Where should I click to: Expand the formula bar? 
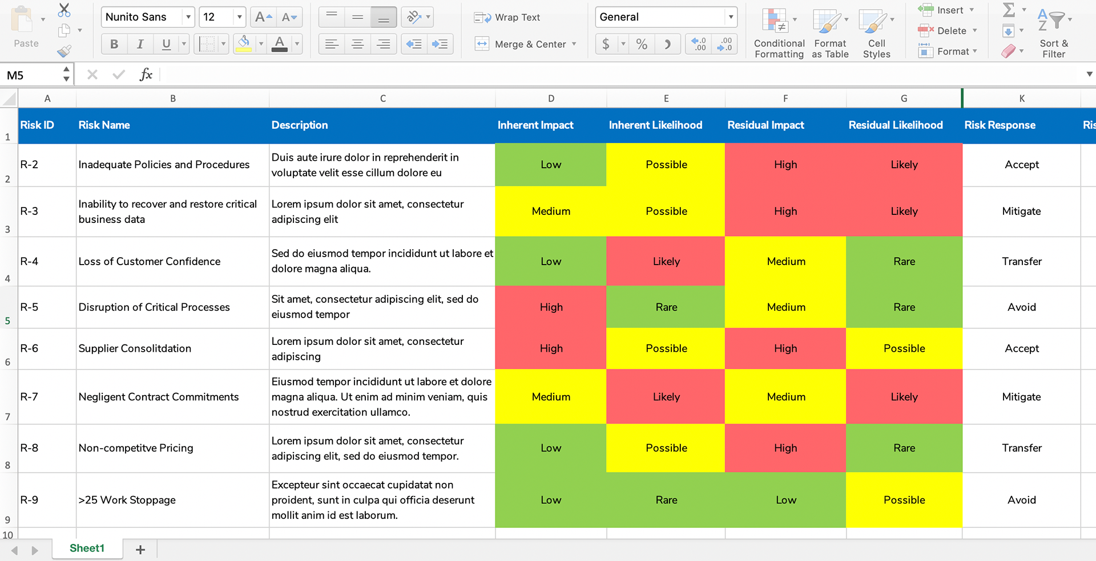1089,74
